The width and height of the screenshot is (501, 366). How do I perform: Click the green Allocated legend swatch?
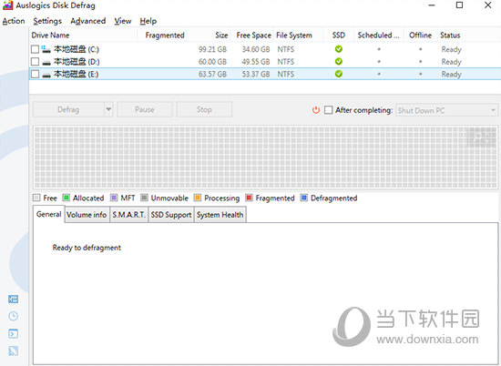(x=66, y=198)
